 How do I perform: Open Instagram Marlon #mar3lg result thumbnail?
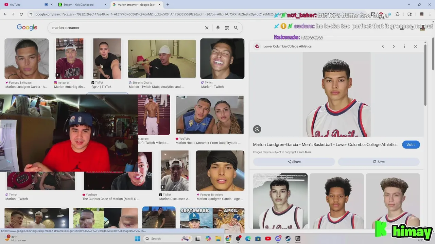coord(70,59)
